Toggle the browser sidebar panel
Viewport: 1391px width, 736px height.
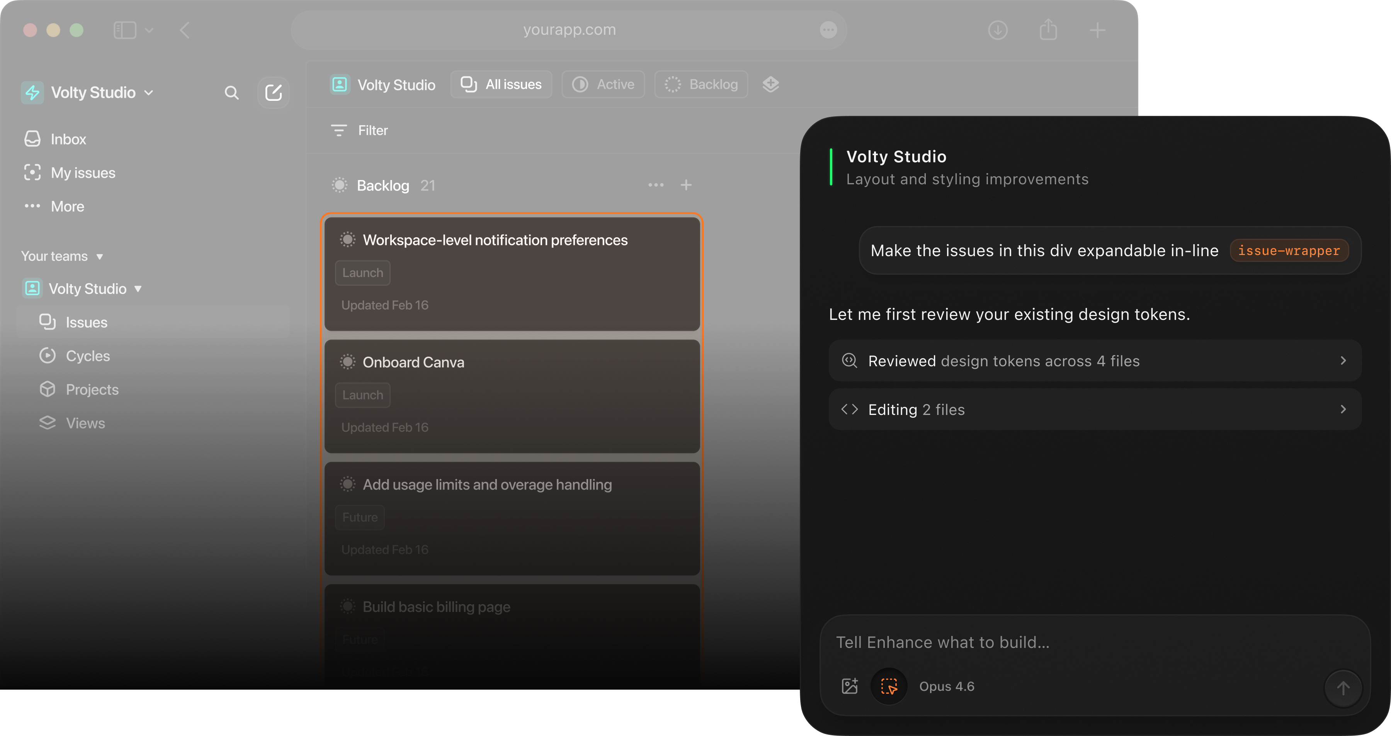[x=125, y=30]
